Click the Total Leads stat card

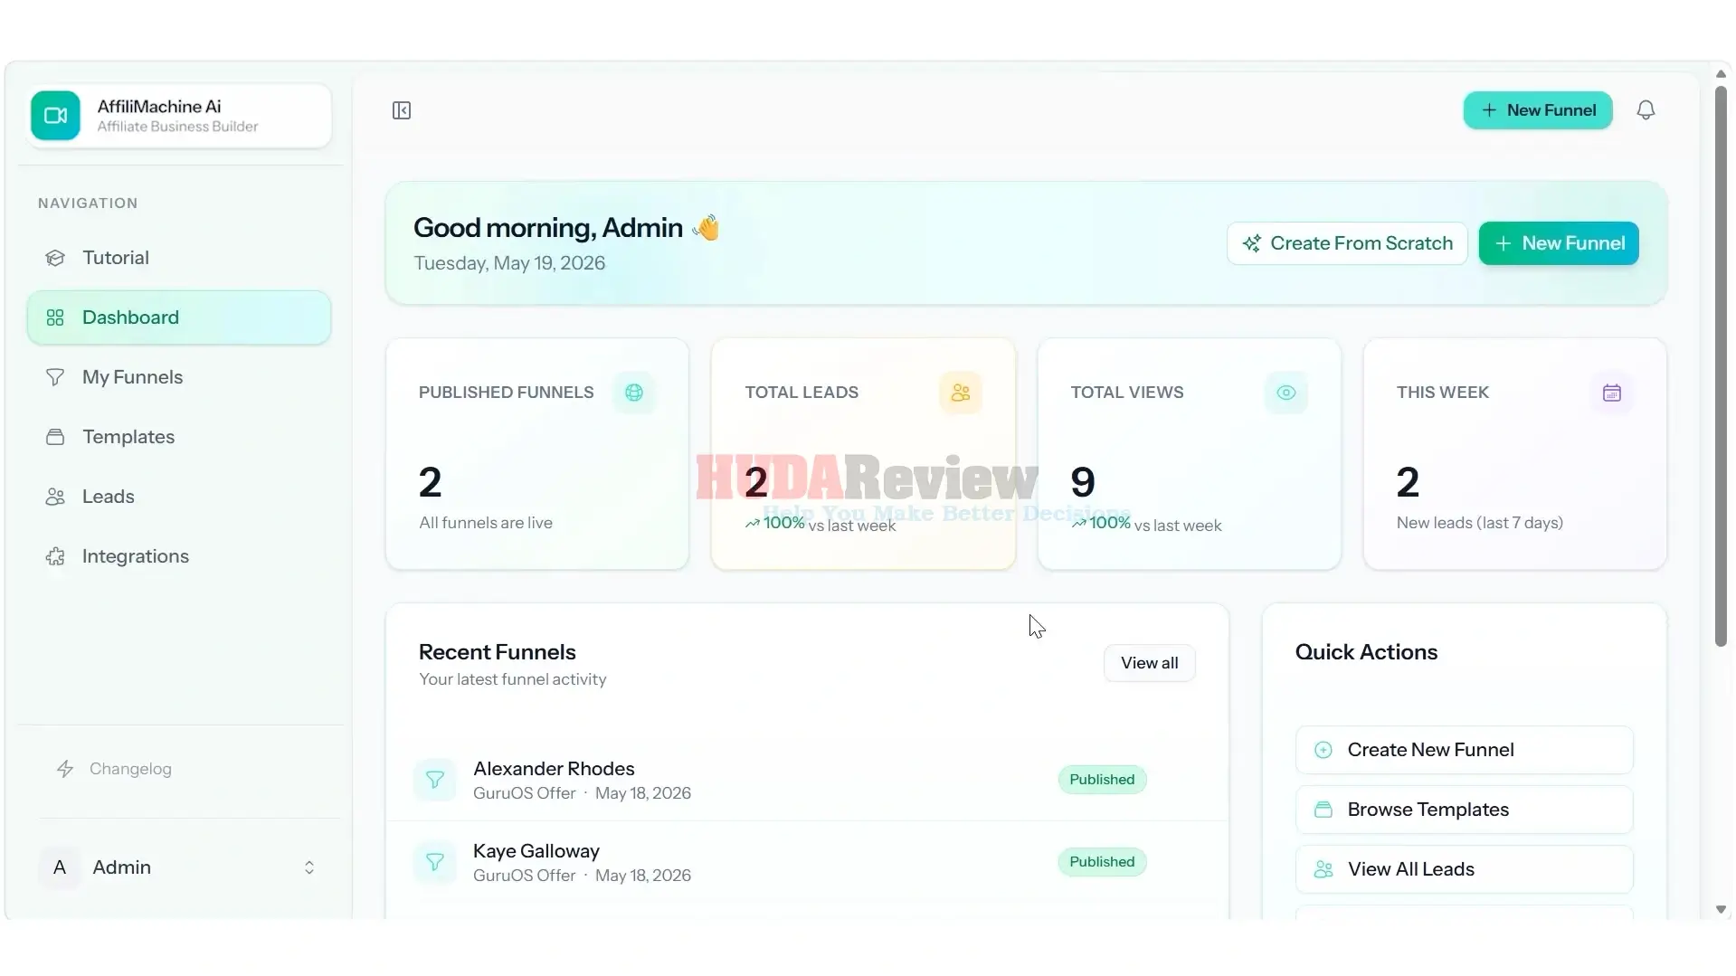click(x=863, y=454)
